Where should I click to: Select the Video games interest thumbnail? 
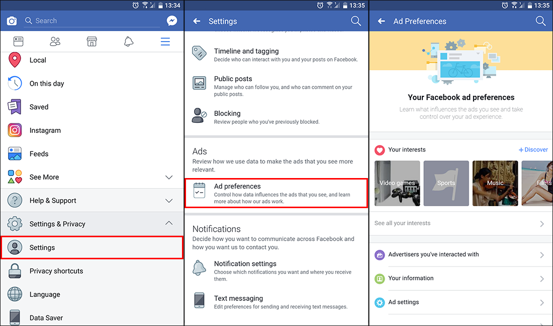pyautogui.click(x=397, y=183)
